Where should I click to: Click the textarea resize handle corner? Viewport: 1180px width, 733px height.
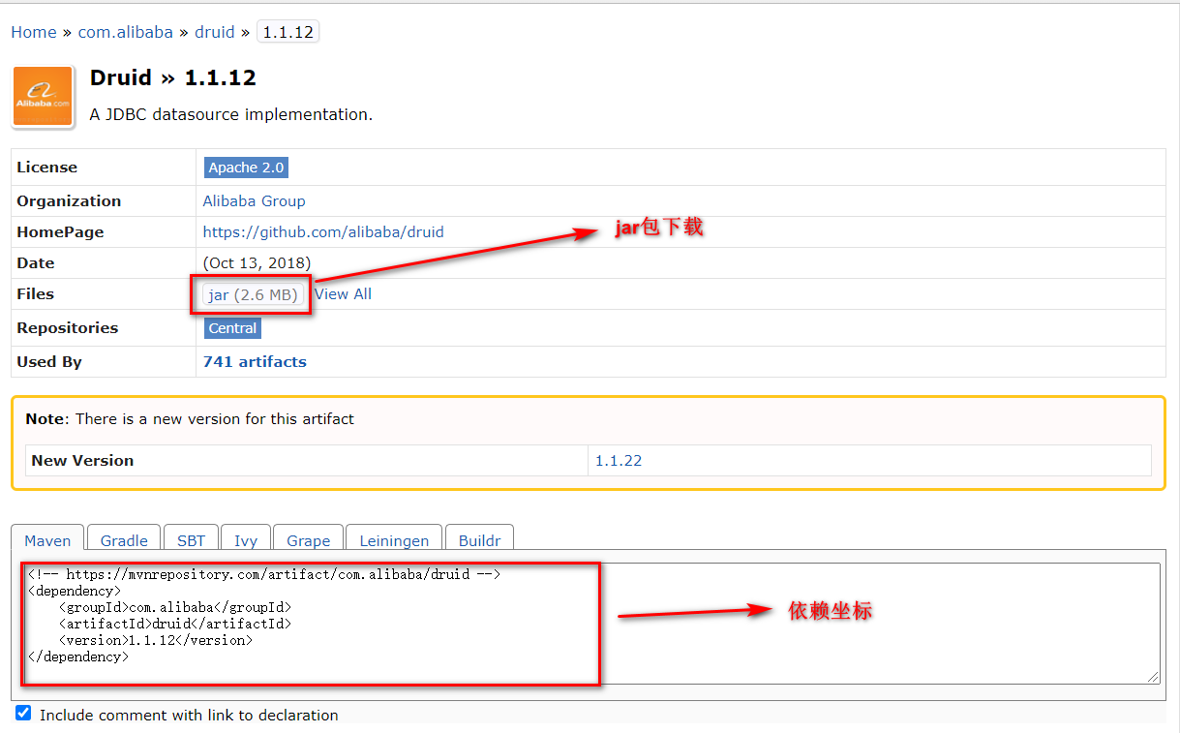(1154, 678)
